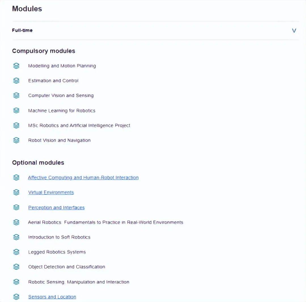This screenshot has width=306, height=302.
Task: Select the MSc Robotics and Artificial Intelligence Project text
Action: coord(79,126)
